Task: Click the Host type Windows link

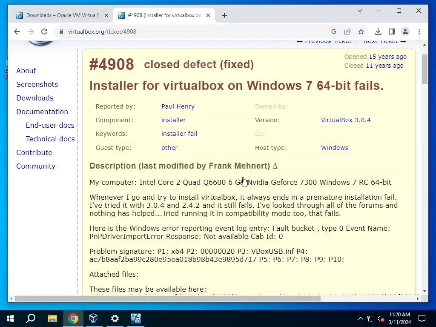Action: coord(335,148)
